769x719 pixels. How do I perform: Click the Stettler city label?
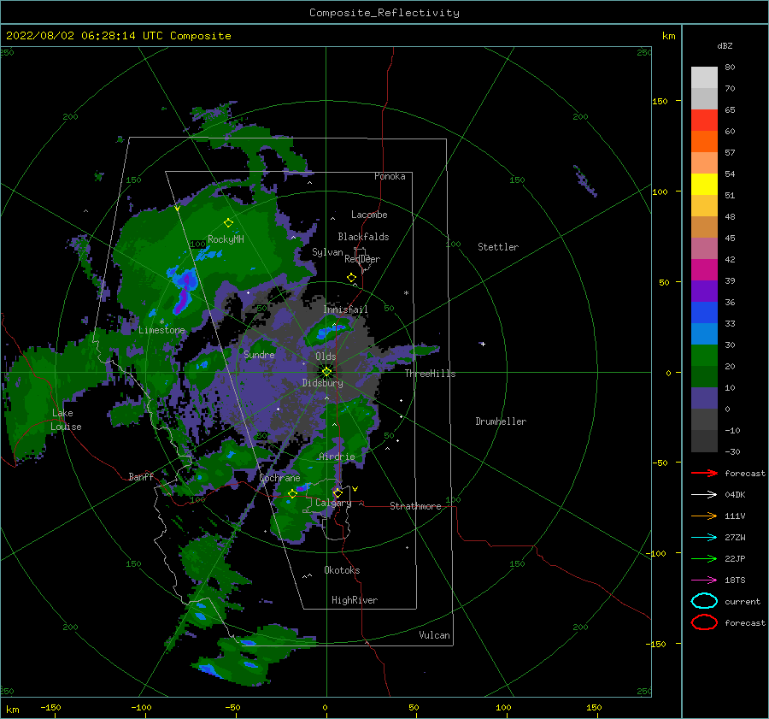tap(498, 247)
